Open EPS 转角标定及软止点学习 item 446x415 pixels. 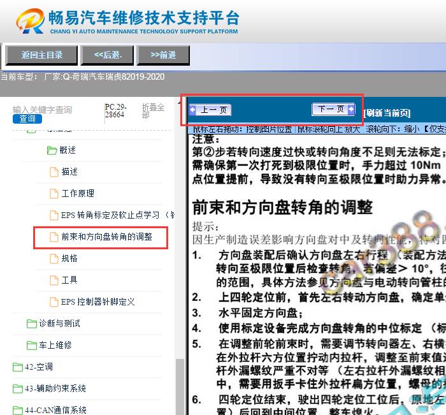pos(118,215)
